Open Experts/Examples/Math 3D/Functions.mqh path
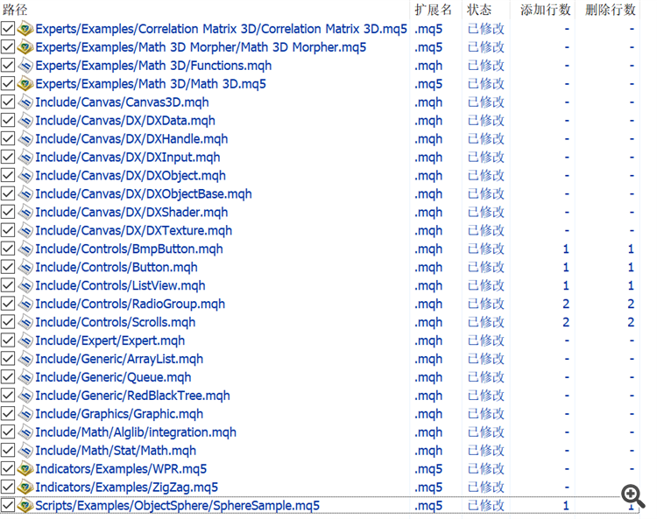 pos(153,66)
